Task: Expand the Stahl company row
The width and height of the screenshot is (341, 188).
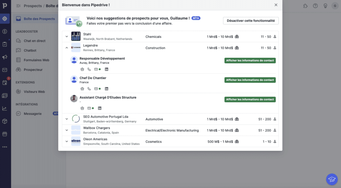Action: (x=67, y=37)
